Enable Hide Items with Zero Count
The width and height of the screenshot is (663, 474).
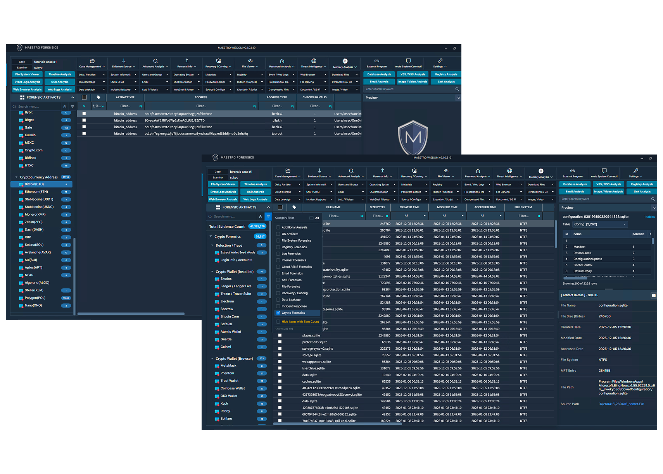(278, 322)
